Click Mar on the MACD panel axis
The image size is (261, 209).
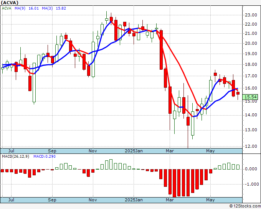pyautogui.click(x=170, y=200)
